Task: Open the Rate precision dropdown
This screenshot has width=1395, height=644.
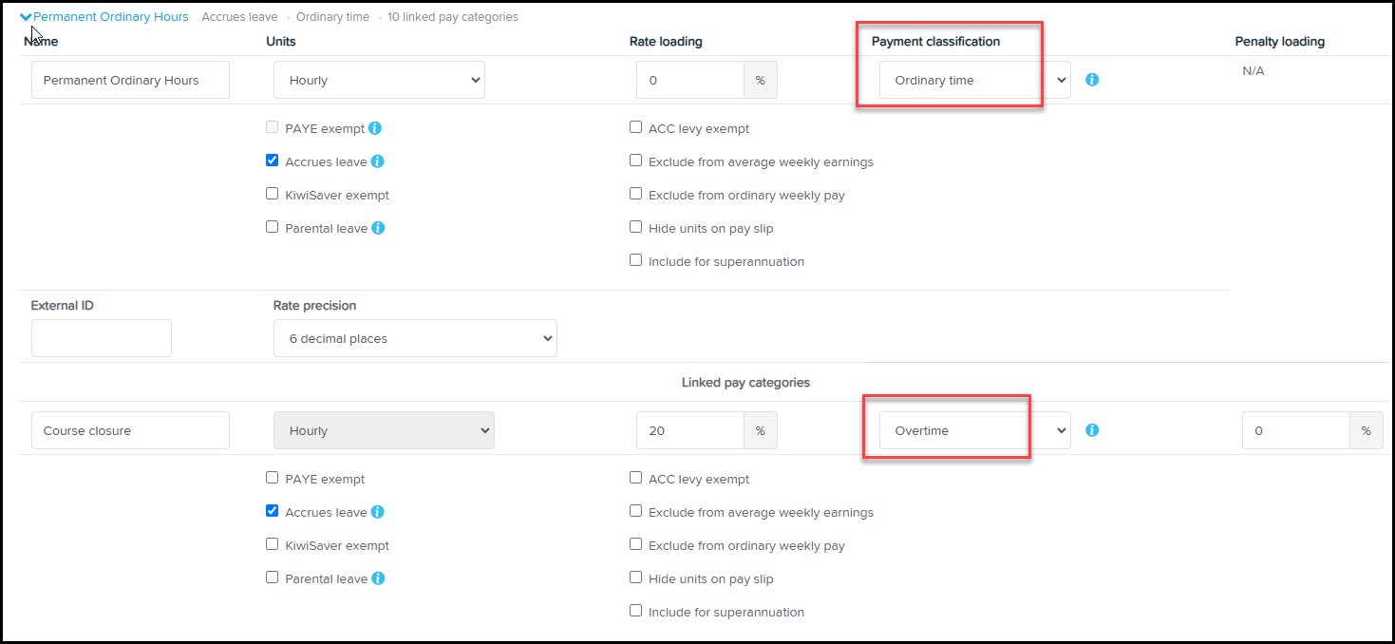Action: [x=415, y=339]
